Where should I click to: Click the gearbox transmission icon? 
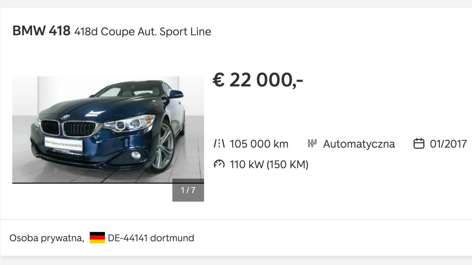pos(312,144)
